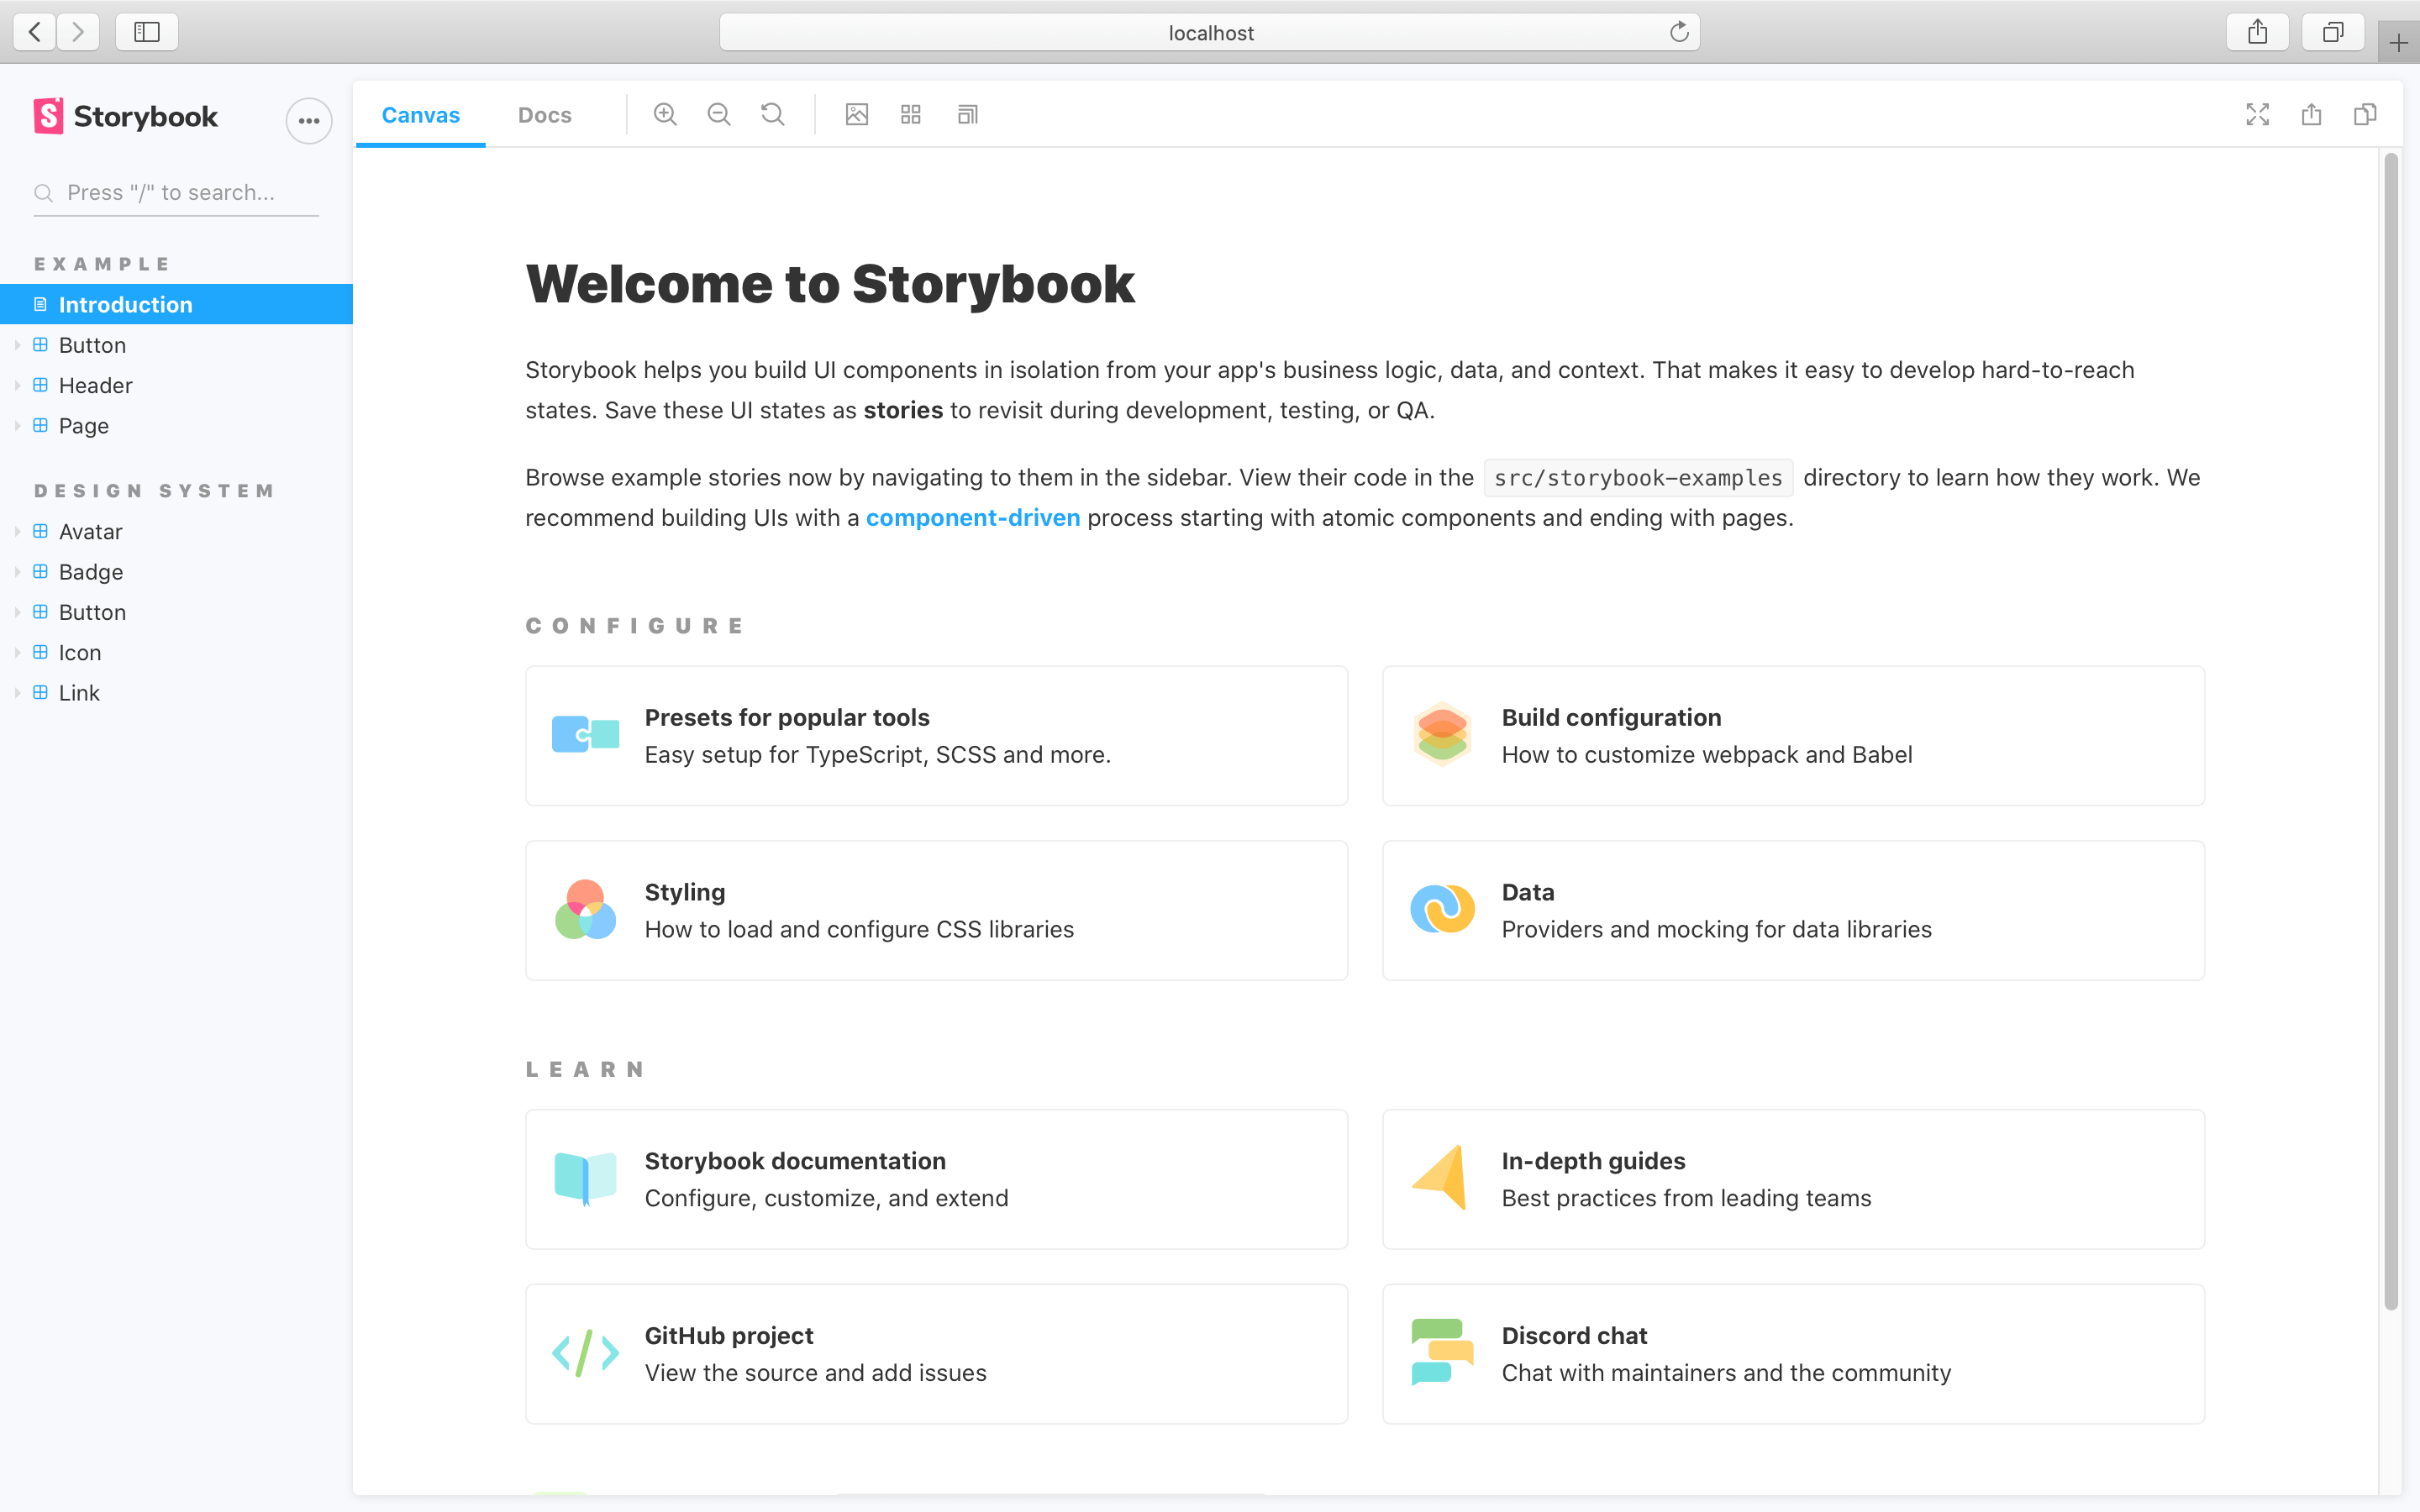This screenshot has width=2420, height=1512.
Task: Switch to the Canvas tab
Action: pyautogui.click(x=421, y=115)
